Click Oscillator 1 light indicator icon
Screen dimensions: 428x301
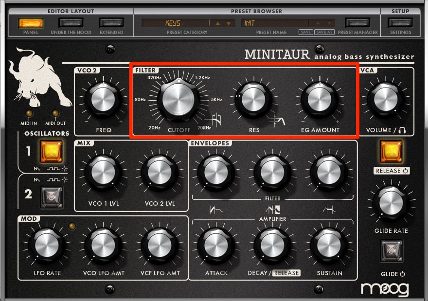pos(65,169)
